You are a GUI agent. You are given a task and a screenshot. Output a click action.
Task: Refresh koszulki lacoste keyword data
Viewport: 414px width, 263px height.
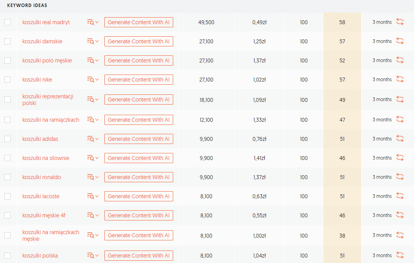(x=400, y=196)
